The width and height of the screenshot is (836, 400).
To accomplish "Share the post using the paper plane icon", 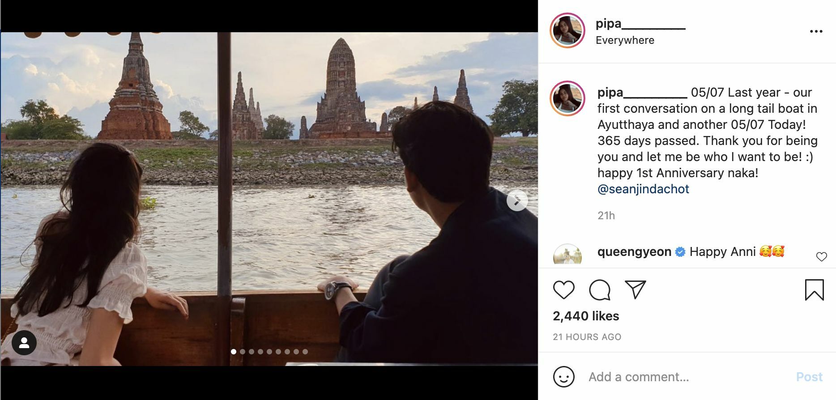I will 634,291.
